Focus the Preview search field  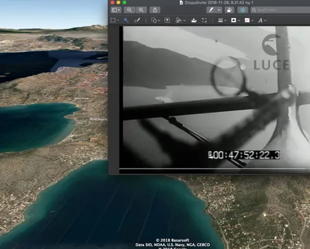click(x=281, y=10)
